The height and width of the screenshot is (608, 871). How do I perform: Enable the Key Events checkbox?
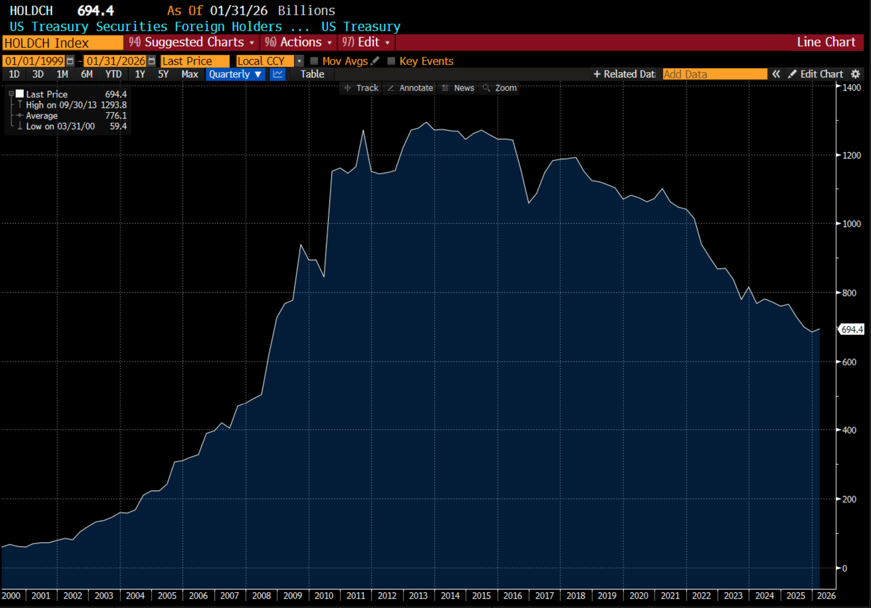tap(391, 61)
